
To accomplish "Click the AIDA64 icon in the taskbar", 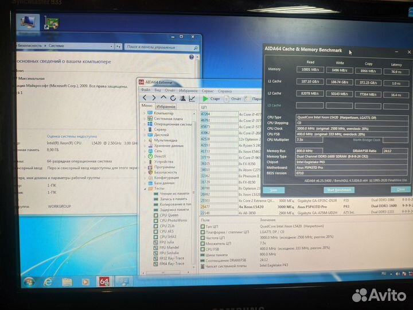I will [104, 282].
